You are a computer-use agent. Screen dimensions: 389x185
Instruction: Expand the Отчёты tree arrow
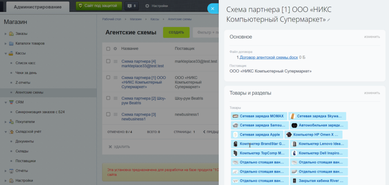pyautogui.click(x=5, y=171)
